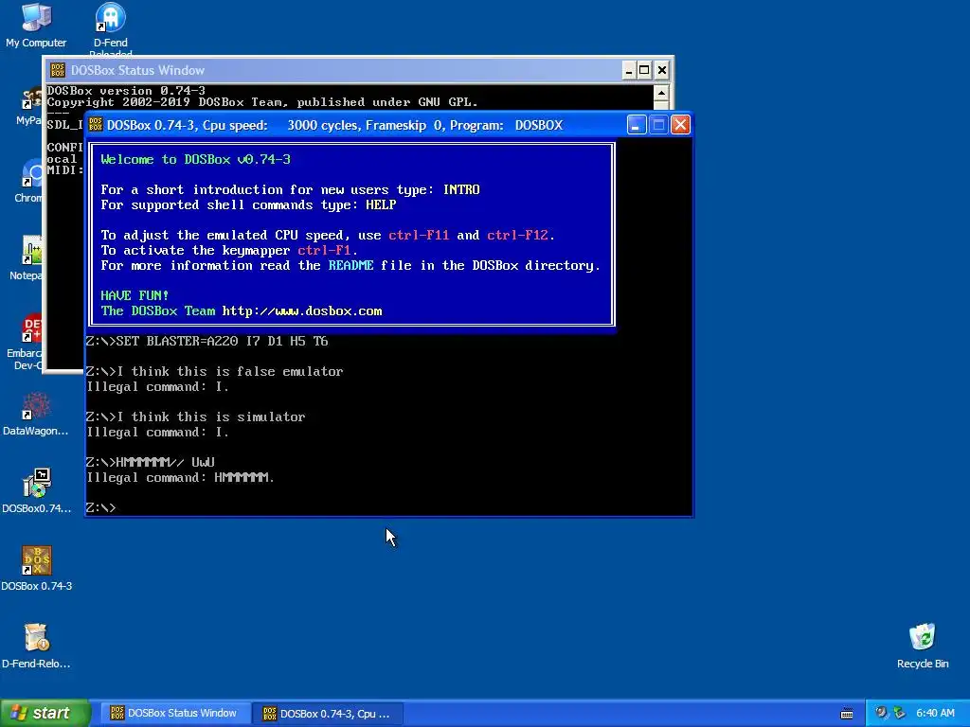Select the DataWagon desktop shortcut icon
The image size is (970, 727).
[x=35, y=414]
